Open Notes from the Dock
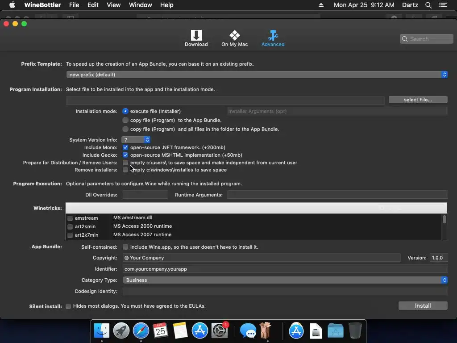 click(180, 330)
